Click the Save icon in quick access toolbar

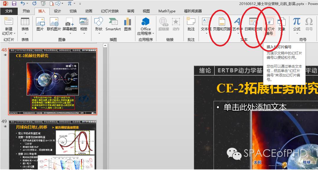14,4
